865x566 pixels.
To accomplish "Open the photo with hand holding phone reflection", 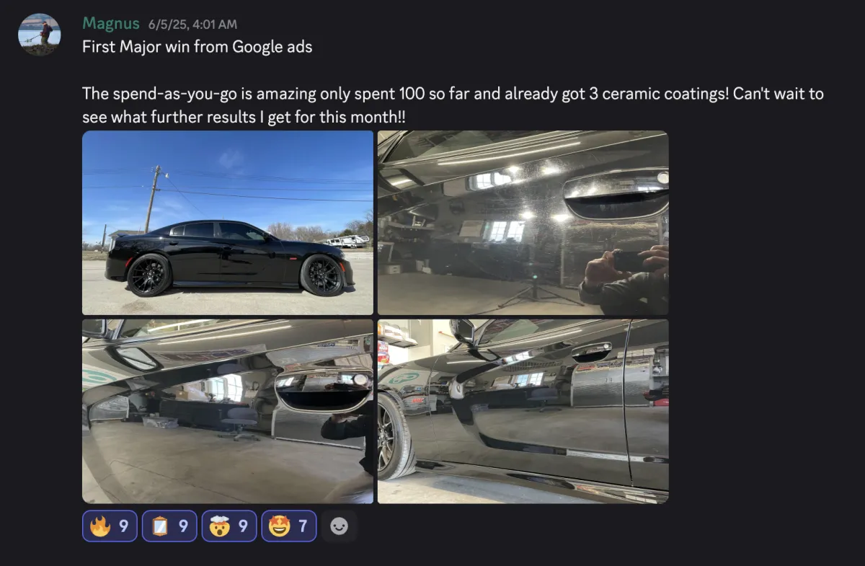I will 523,223.
